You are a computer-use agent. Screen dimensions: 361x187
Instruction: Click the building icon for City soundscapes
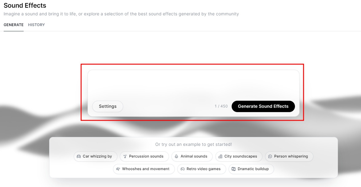[220, 156]
